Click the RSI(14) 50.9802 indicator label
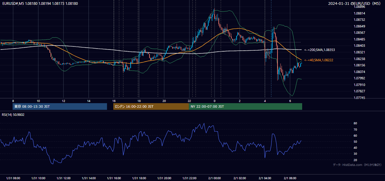 pos(13,115)
